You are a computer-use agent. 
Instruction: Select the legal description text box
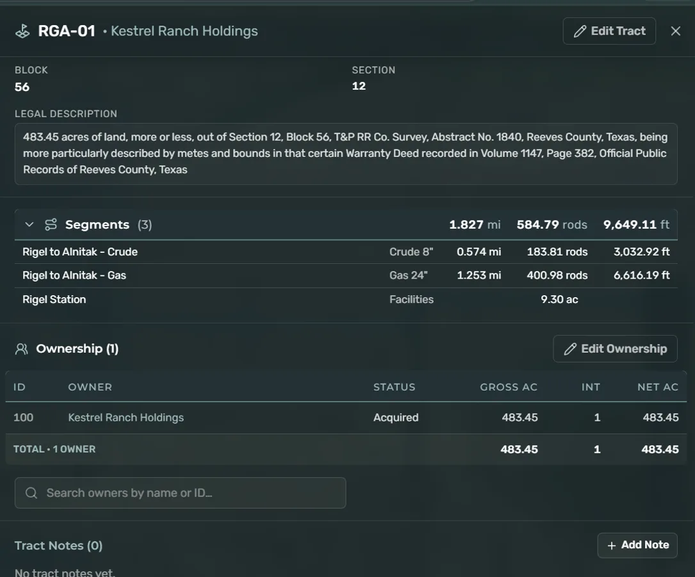point(346,154)
